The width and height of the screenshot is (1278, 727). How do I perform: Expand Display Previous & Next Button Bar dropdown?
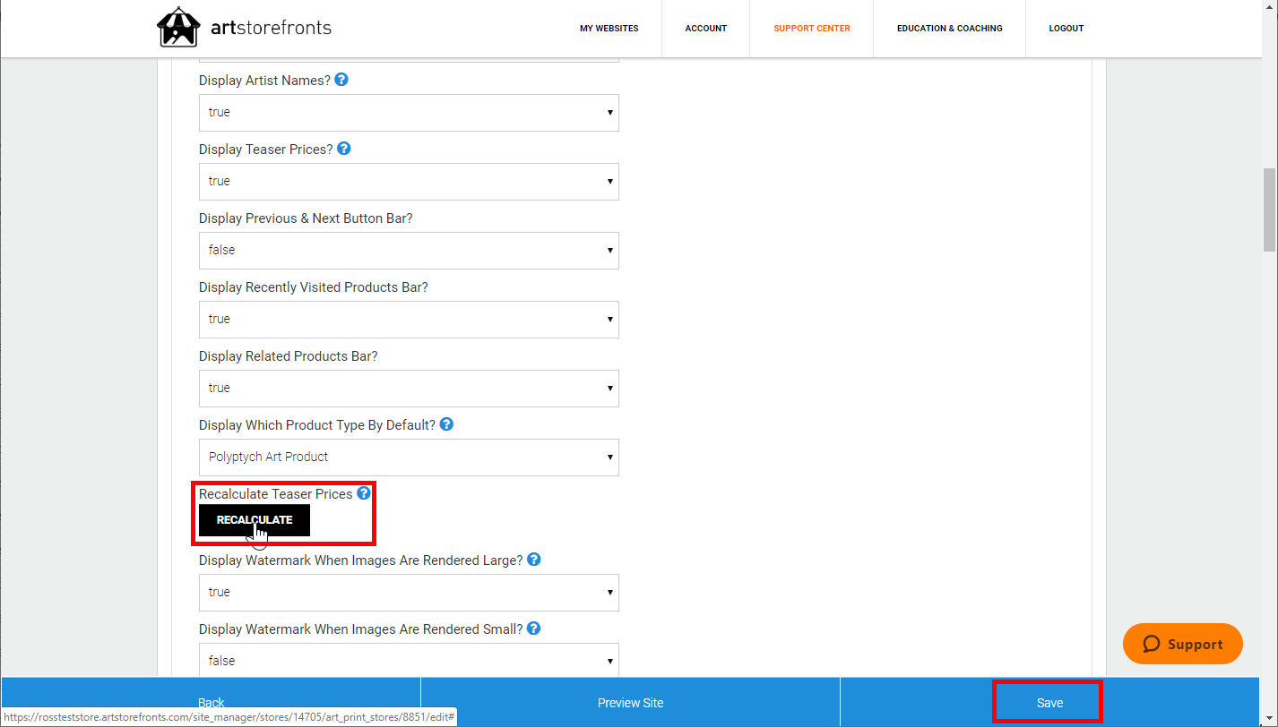[x=409, y=251]
